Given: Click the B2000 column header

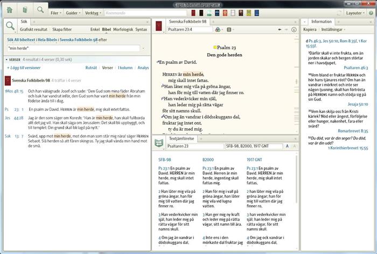Looking at the screenshot, I should coord(208,159).
